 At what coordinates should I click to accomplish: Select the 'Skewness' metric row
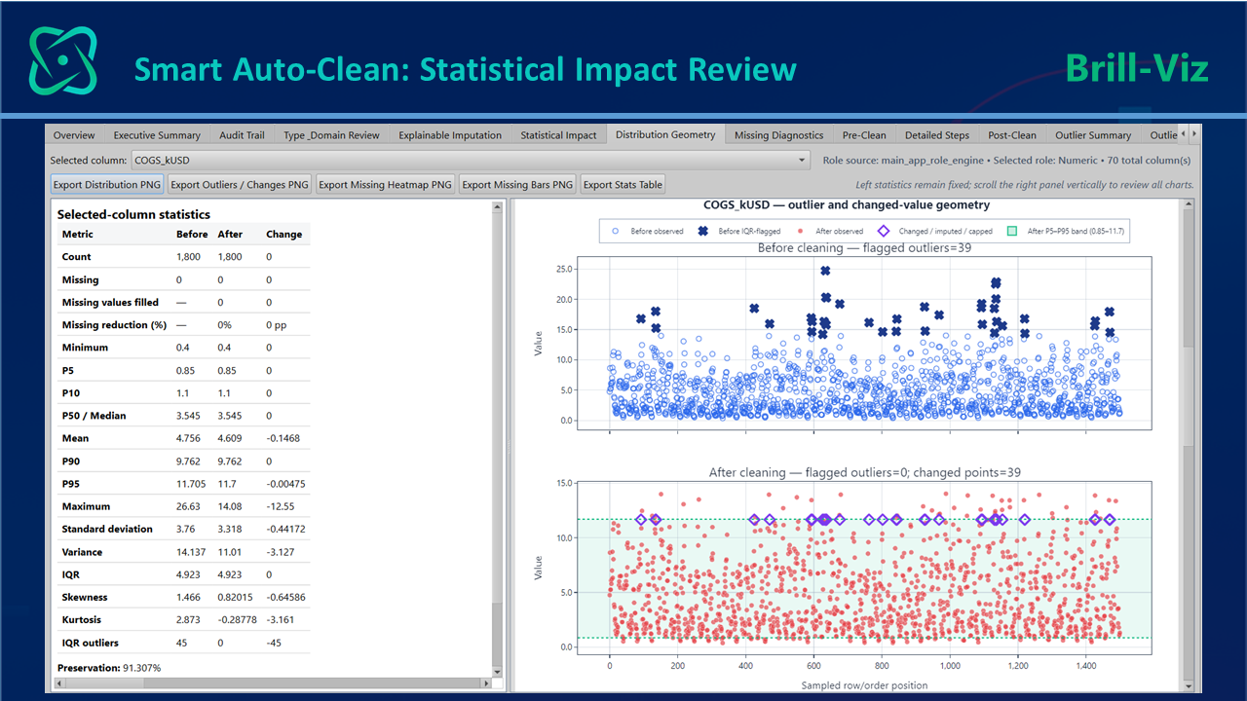point(183,597)
